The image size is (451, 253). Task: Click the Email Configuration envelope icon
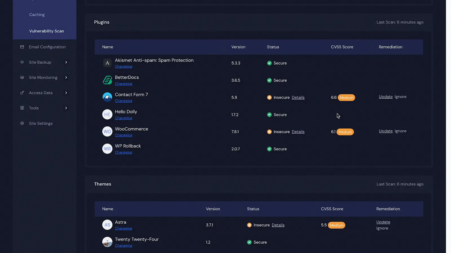point(22,47)
